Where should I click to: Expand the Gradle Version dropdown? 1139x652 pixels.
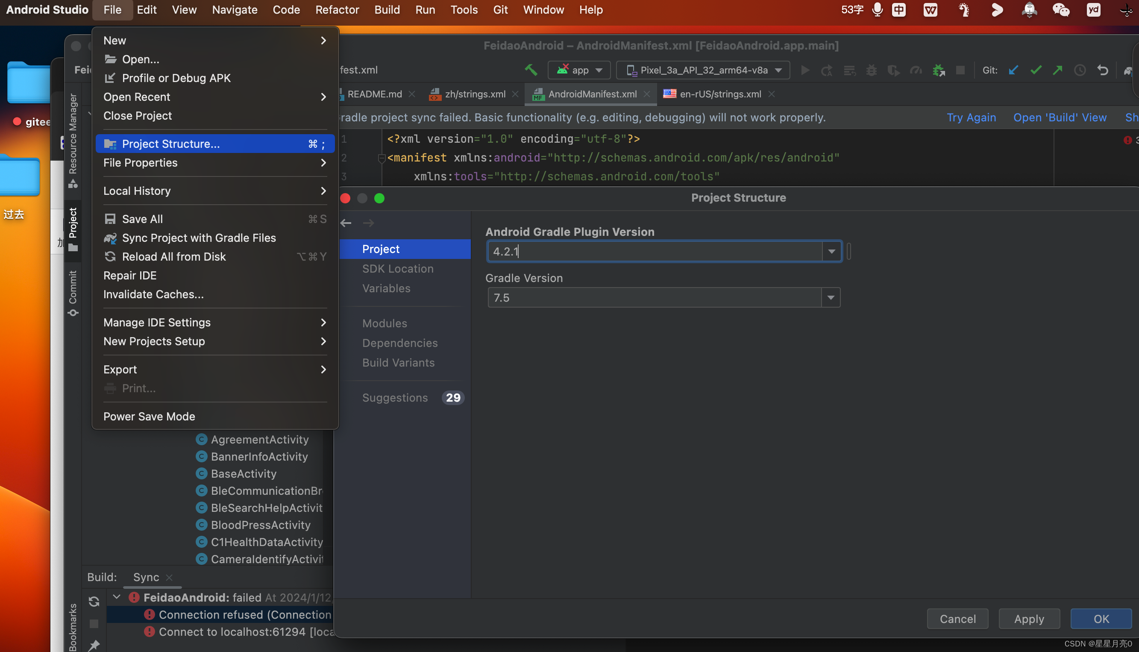pos(831,297)
